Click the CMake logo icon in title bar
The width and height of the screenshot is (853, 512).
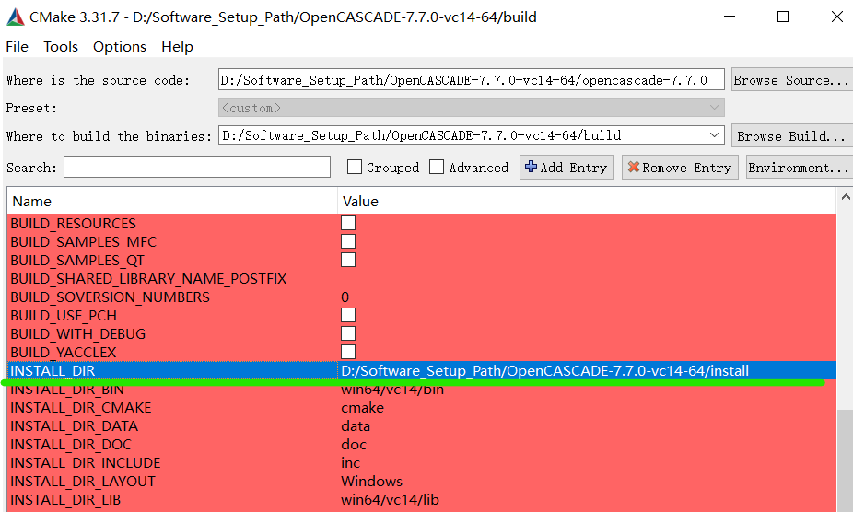tap(16, 17)
